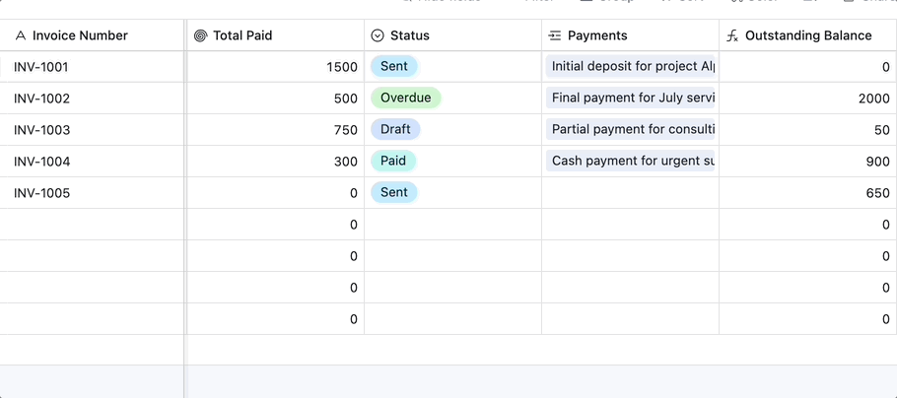Click the empty Payments cell for INV-1005
The width and height of the screenshot is (897, 398).
pyautogui.click(x=630, y=193)
